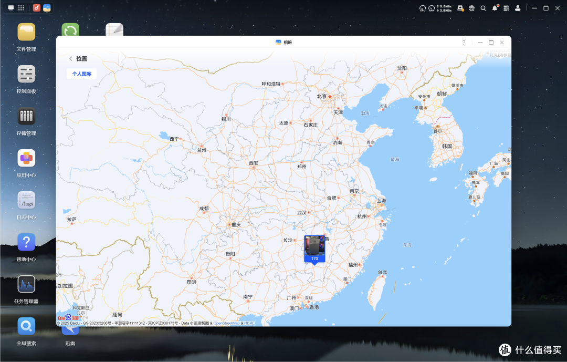Open the HERE attribution link
This screenshot has height=362, width=567.
tap(249, 323)
